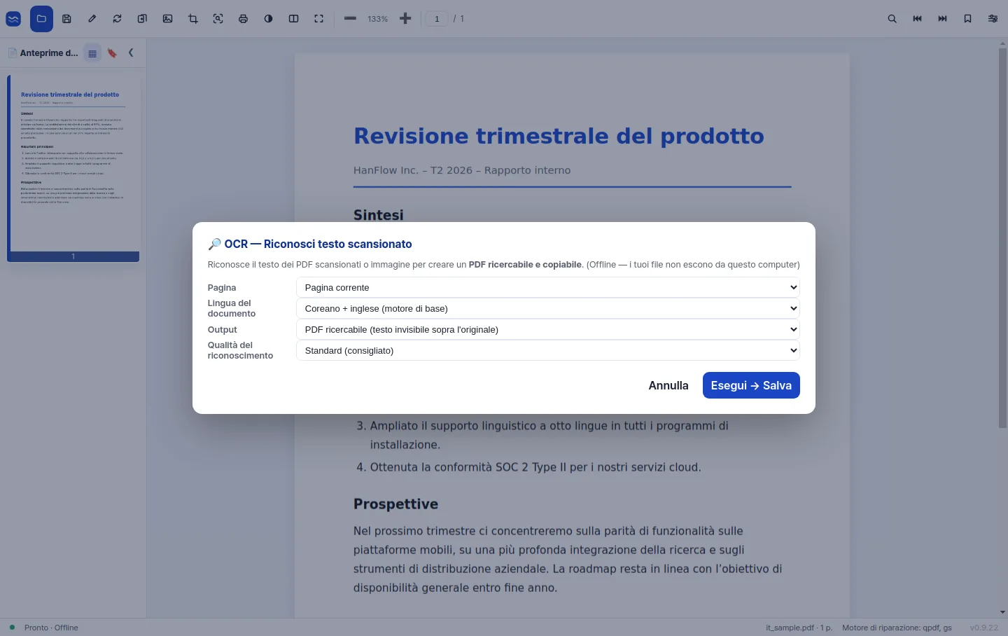1008x636 pixels.
Task: Open the Lingua del documento dropdown
Action: point(548,308)
